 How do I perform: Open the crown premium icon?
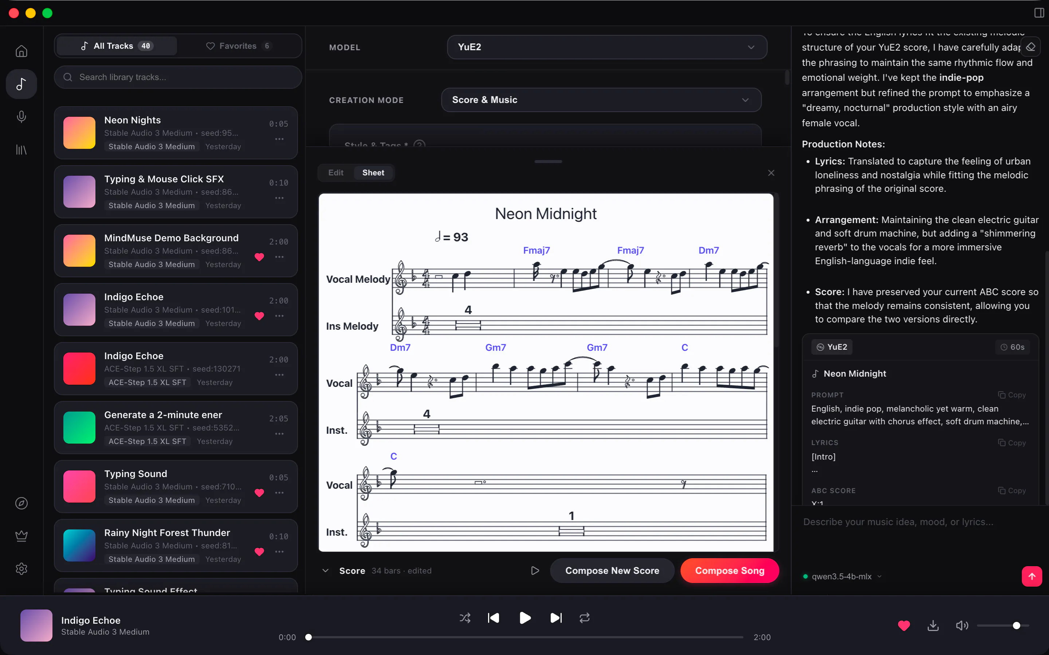(21, 536)
